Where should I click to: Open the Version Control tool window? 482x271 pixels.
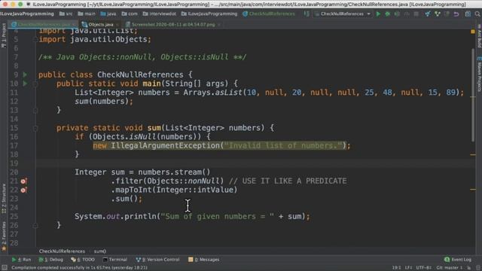tap(157, 260)
